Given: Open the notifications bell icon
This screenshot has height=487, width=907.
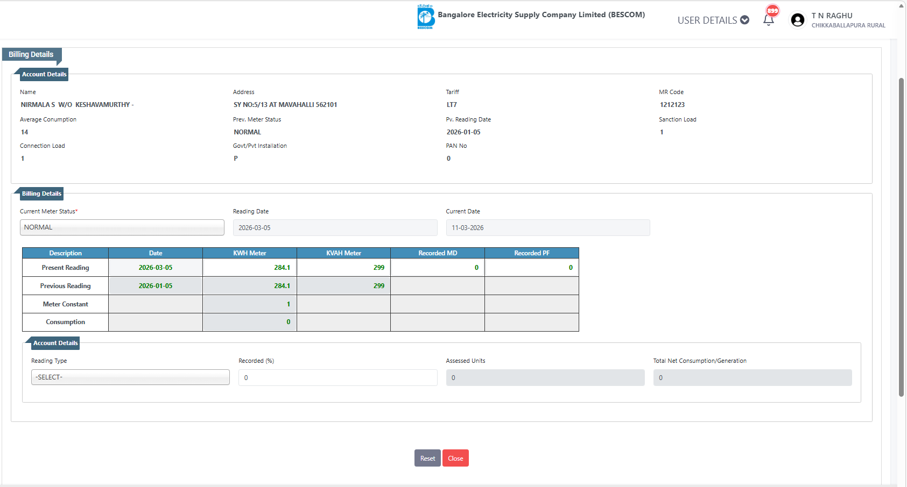Looking at the screenshot, I should click(768, 20).
